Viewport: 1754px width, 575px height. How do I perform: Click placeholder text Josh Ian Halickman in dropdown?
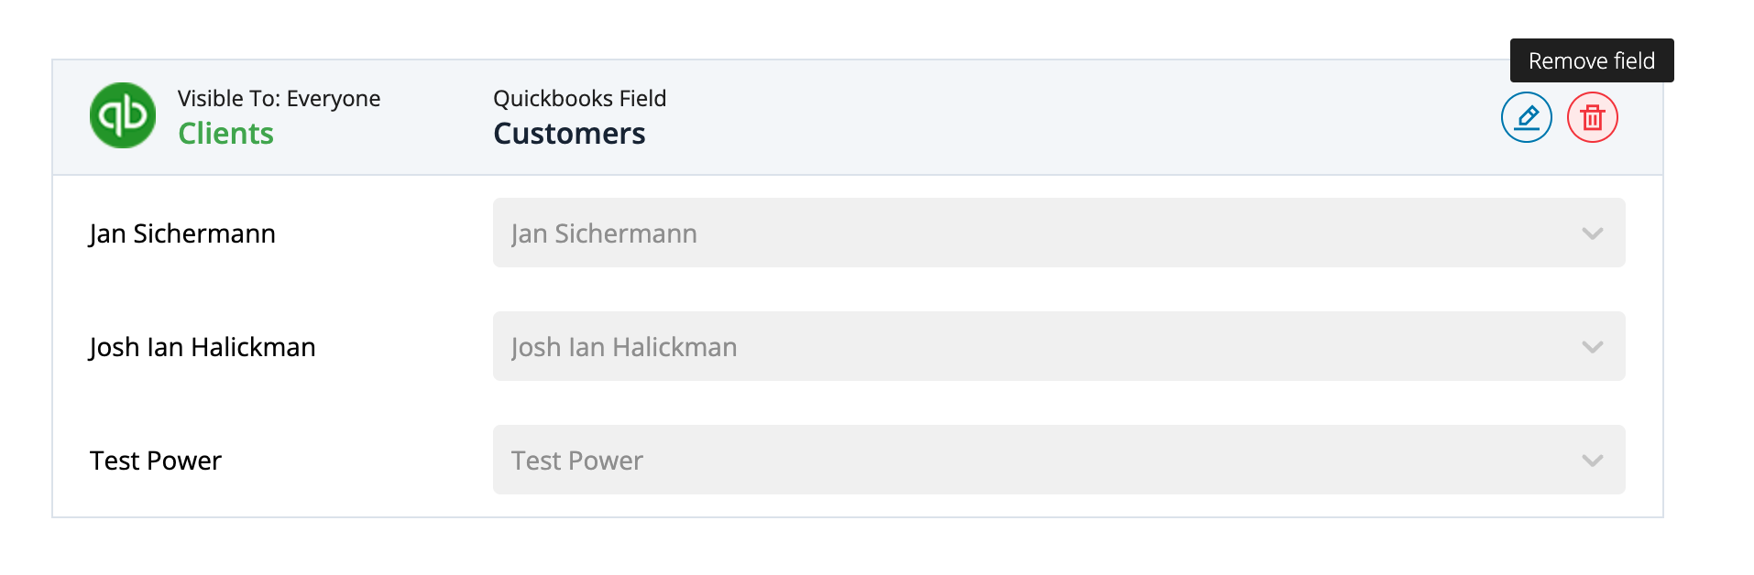point(624,348)
